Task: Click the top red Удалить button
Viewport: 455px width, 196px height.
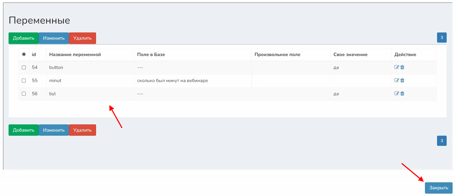Action: [x=82, y=38]
